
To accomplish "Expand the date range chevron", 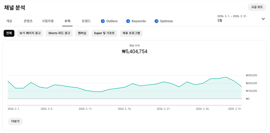I will pyautogui.click(x=263, y=19).
